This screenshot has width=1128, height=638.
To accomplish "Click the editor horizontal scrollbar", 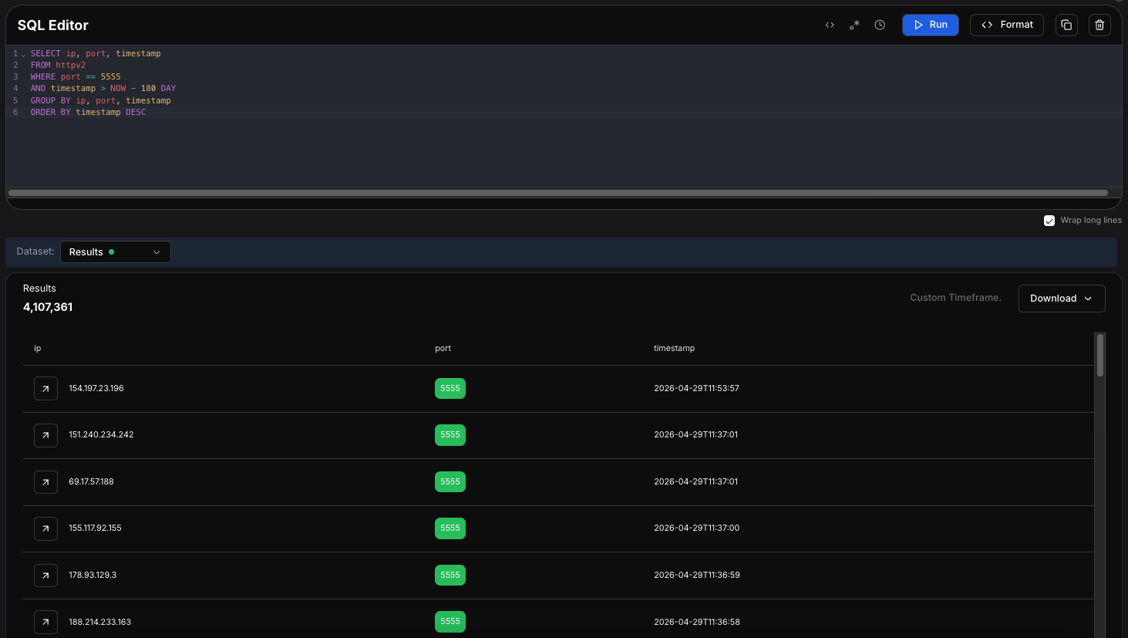I will point(557,193).
